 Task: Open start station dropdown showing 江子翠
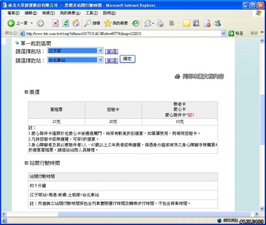75,51
